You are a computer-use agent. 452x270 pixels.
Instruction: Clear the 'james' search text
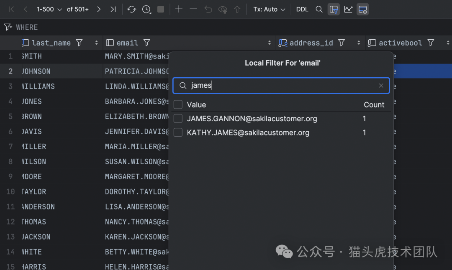pyautogui.click(x=381, y=86)
